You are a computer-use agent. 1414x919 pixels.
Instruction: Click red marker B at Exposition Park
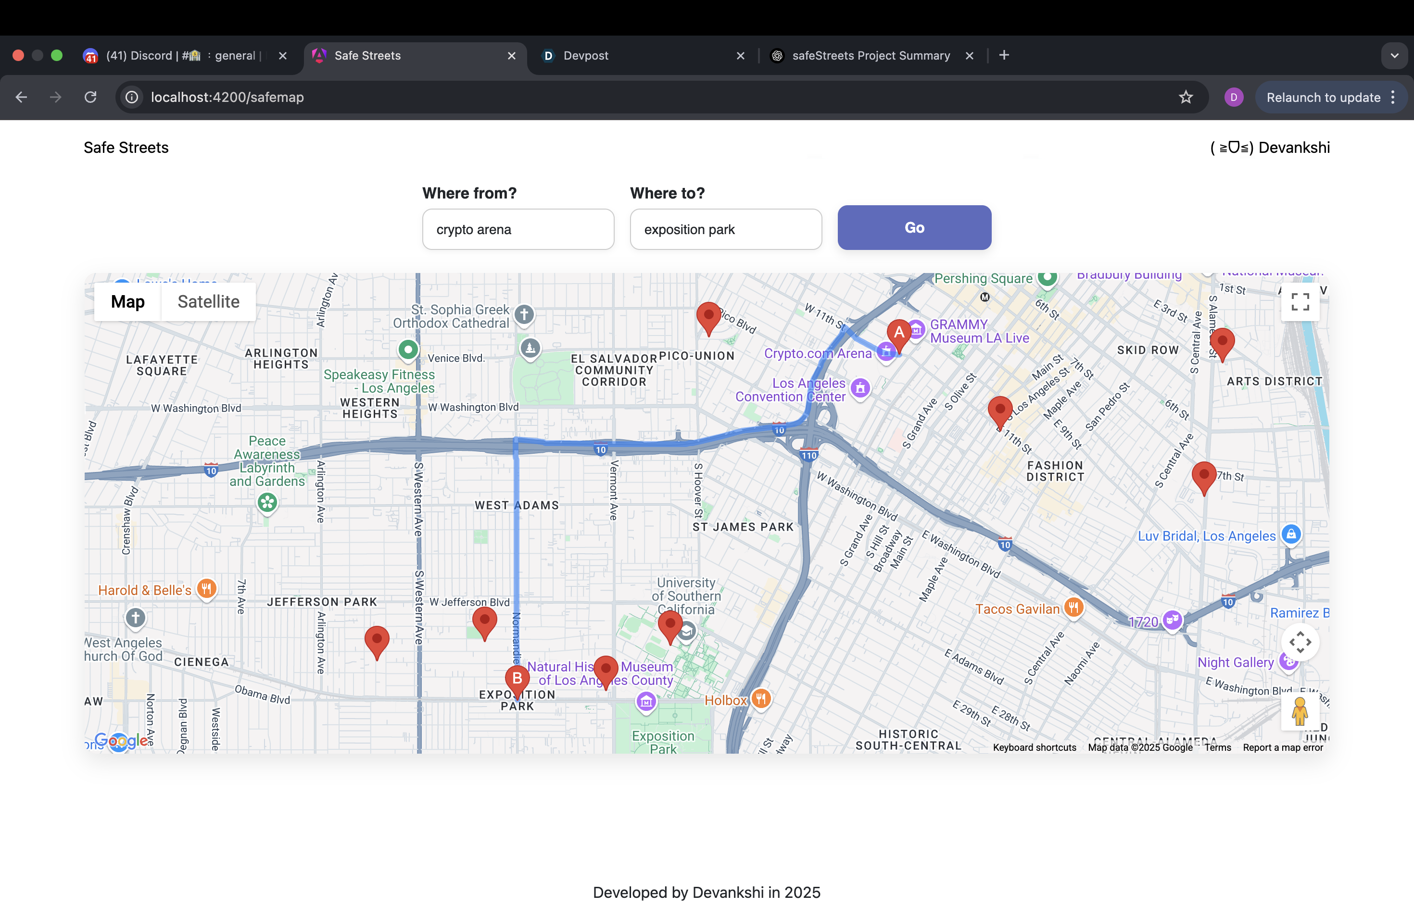pos(517,679)
